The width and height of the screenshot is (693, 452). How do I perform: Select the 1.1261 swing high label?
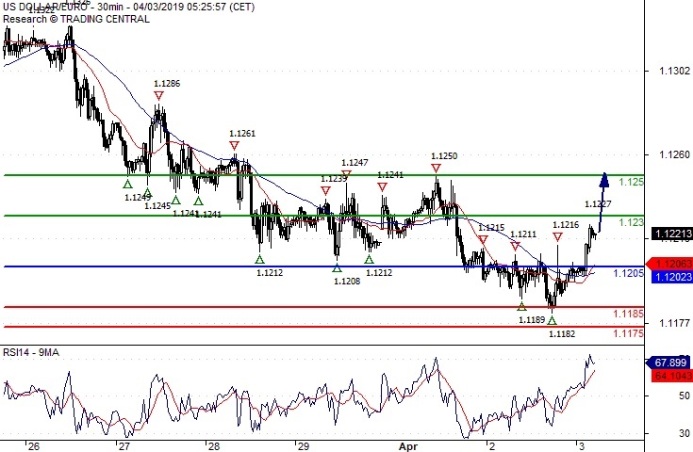[242, 134]
